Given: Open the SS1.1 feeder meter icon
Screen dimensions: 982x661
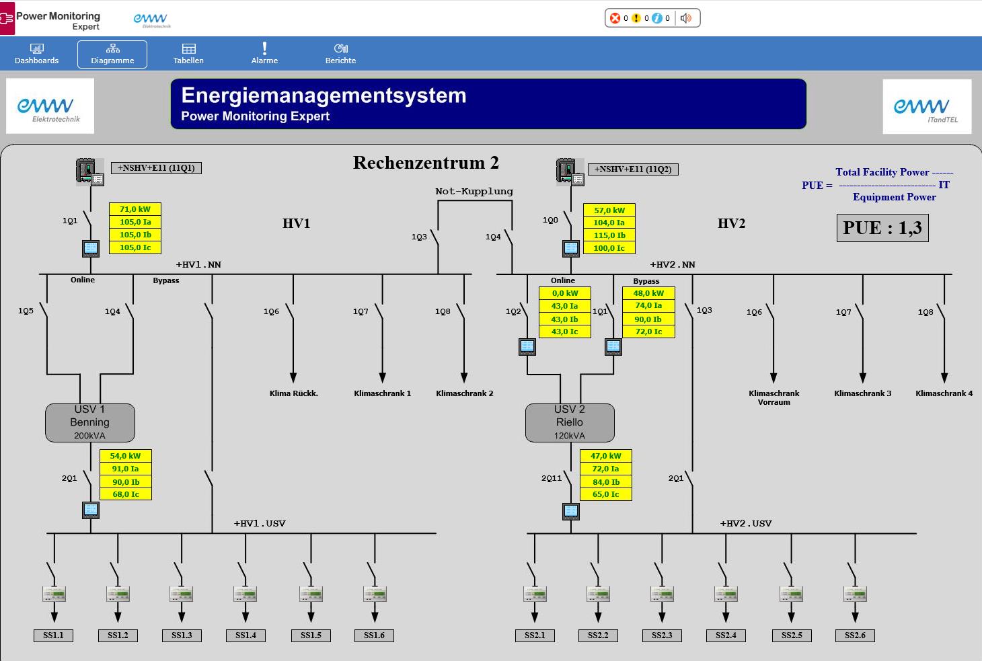Looking at the screenshot, I should [x=54, y=594].
